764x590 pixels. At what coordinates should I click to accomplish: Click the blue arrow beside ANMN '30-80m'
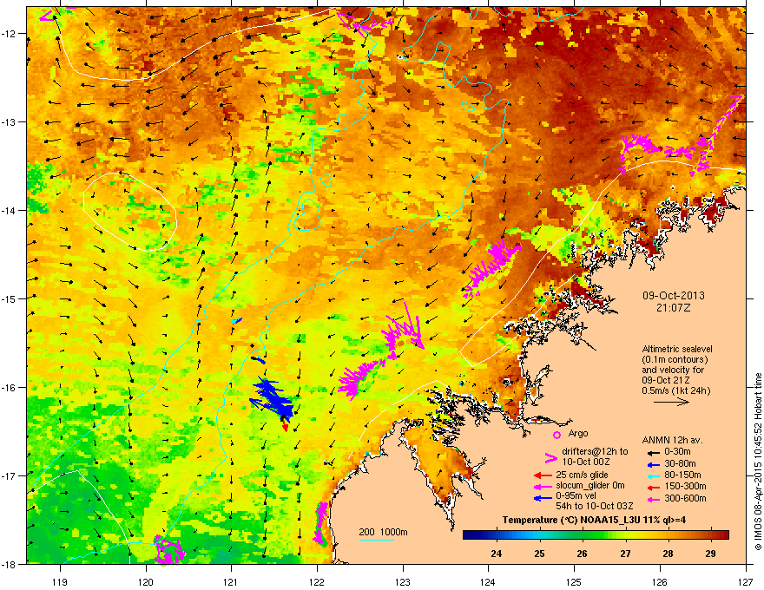coord(654,464)
